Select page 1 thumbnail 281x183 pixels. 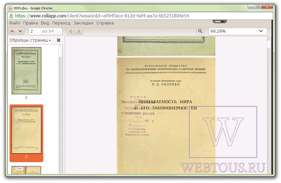[26, 71]
